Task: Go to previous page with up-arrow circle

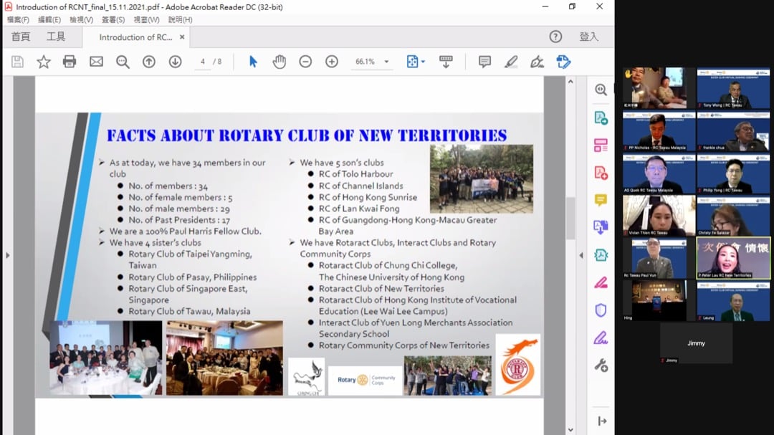Action: [x=149, y=62]
